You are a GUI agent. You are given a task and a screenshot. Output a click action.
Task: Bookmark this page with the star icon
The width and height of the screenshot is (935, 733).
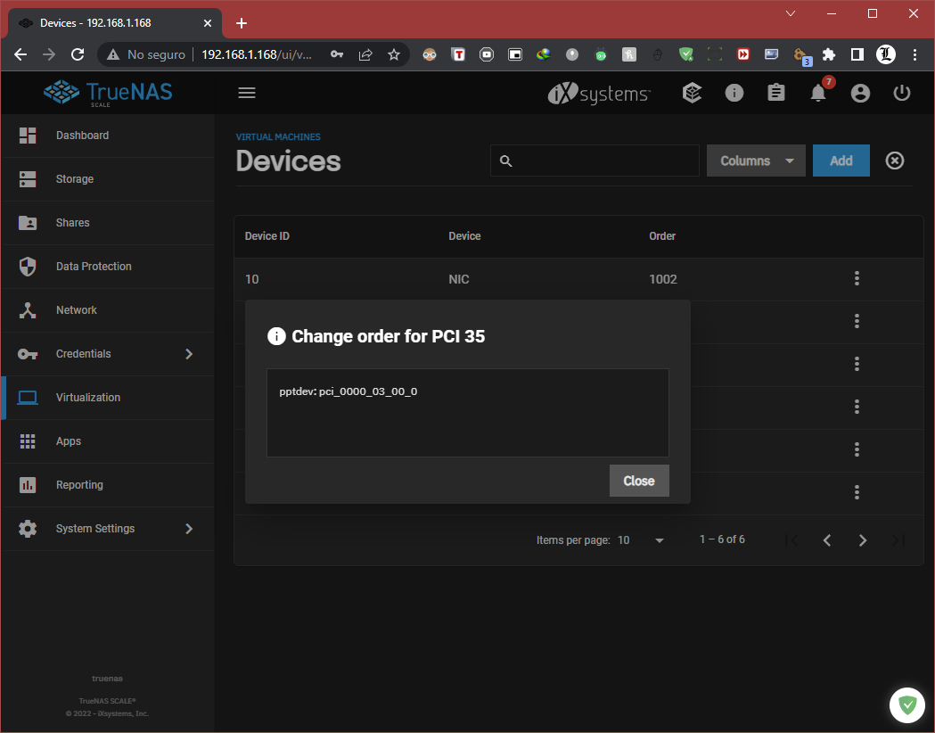pos(394,55)
